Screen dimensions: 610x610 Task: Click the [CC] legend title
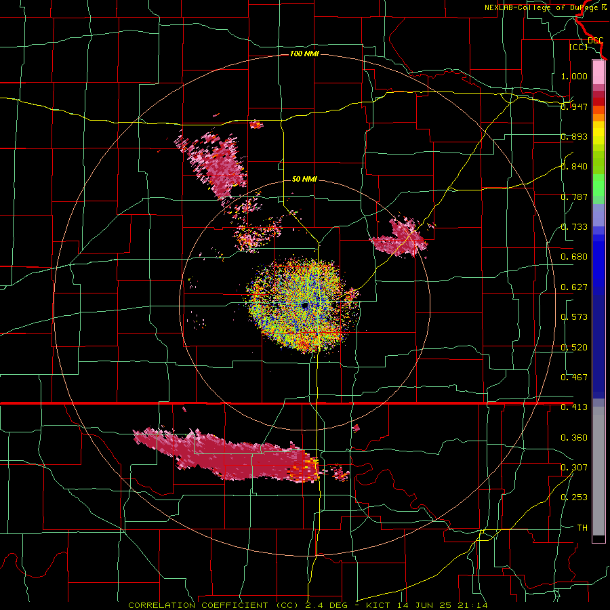(579, 47)
